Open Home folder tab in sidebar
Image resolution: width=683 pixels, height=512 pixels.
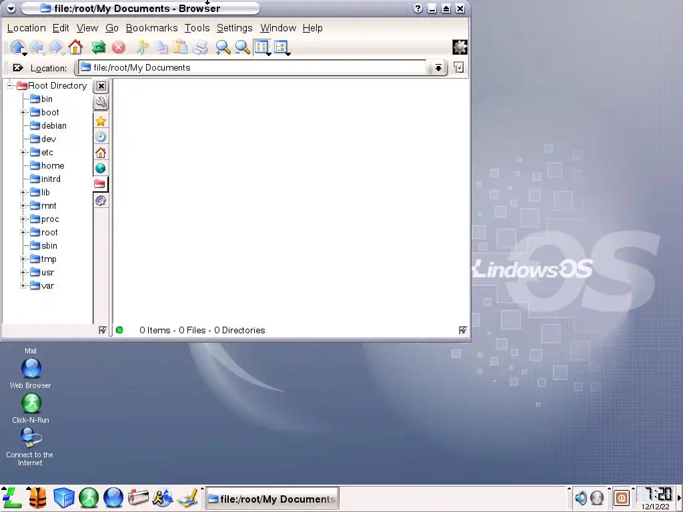pyautogui.click(x=101, y=153)
